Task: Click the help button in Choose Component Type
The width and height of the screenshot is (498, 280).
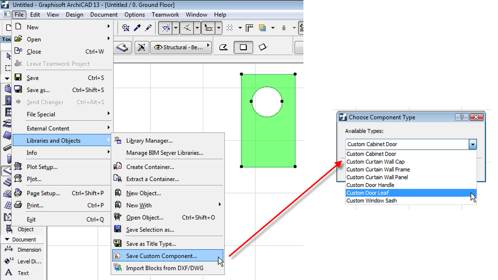Action: click(x=462, y=117)
